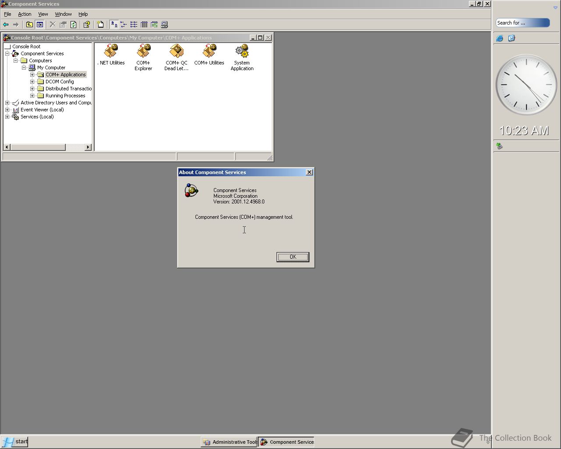Screen dimensions: 561x449
Task: Expand the Services (Local) node
Action: 7,117
